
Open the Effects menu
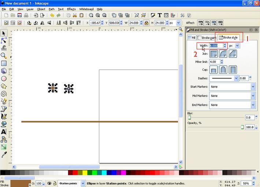point(71,9)
